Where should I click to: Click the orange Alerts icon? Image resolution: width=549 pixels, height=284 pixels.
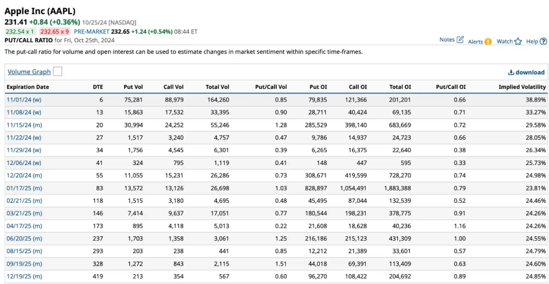[x=488, y=42]
